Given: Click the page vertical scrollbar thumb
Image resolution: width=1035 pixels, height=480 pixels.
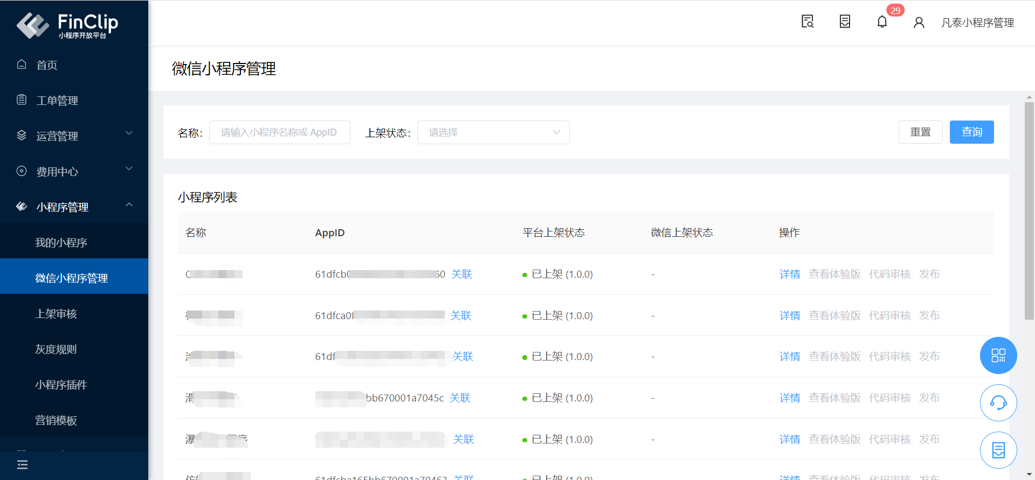Looking at the screenshot, I should pyautogui.click(x=1029, y=210).
